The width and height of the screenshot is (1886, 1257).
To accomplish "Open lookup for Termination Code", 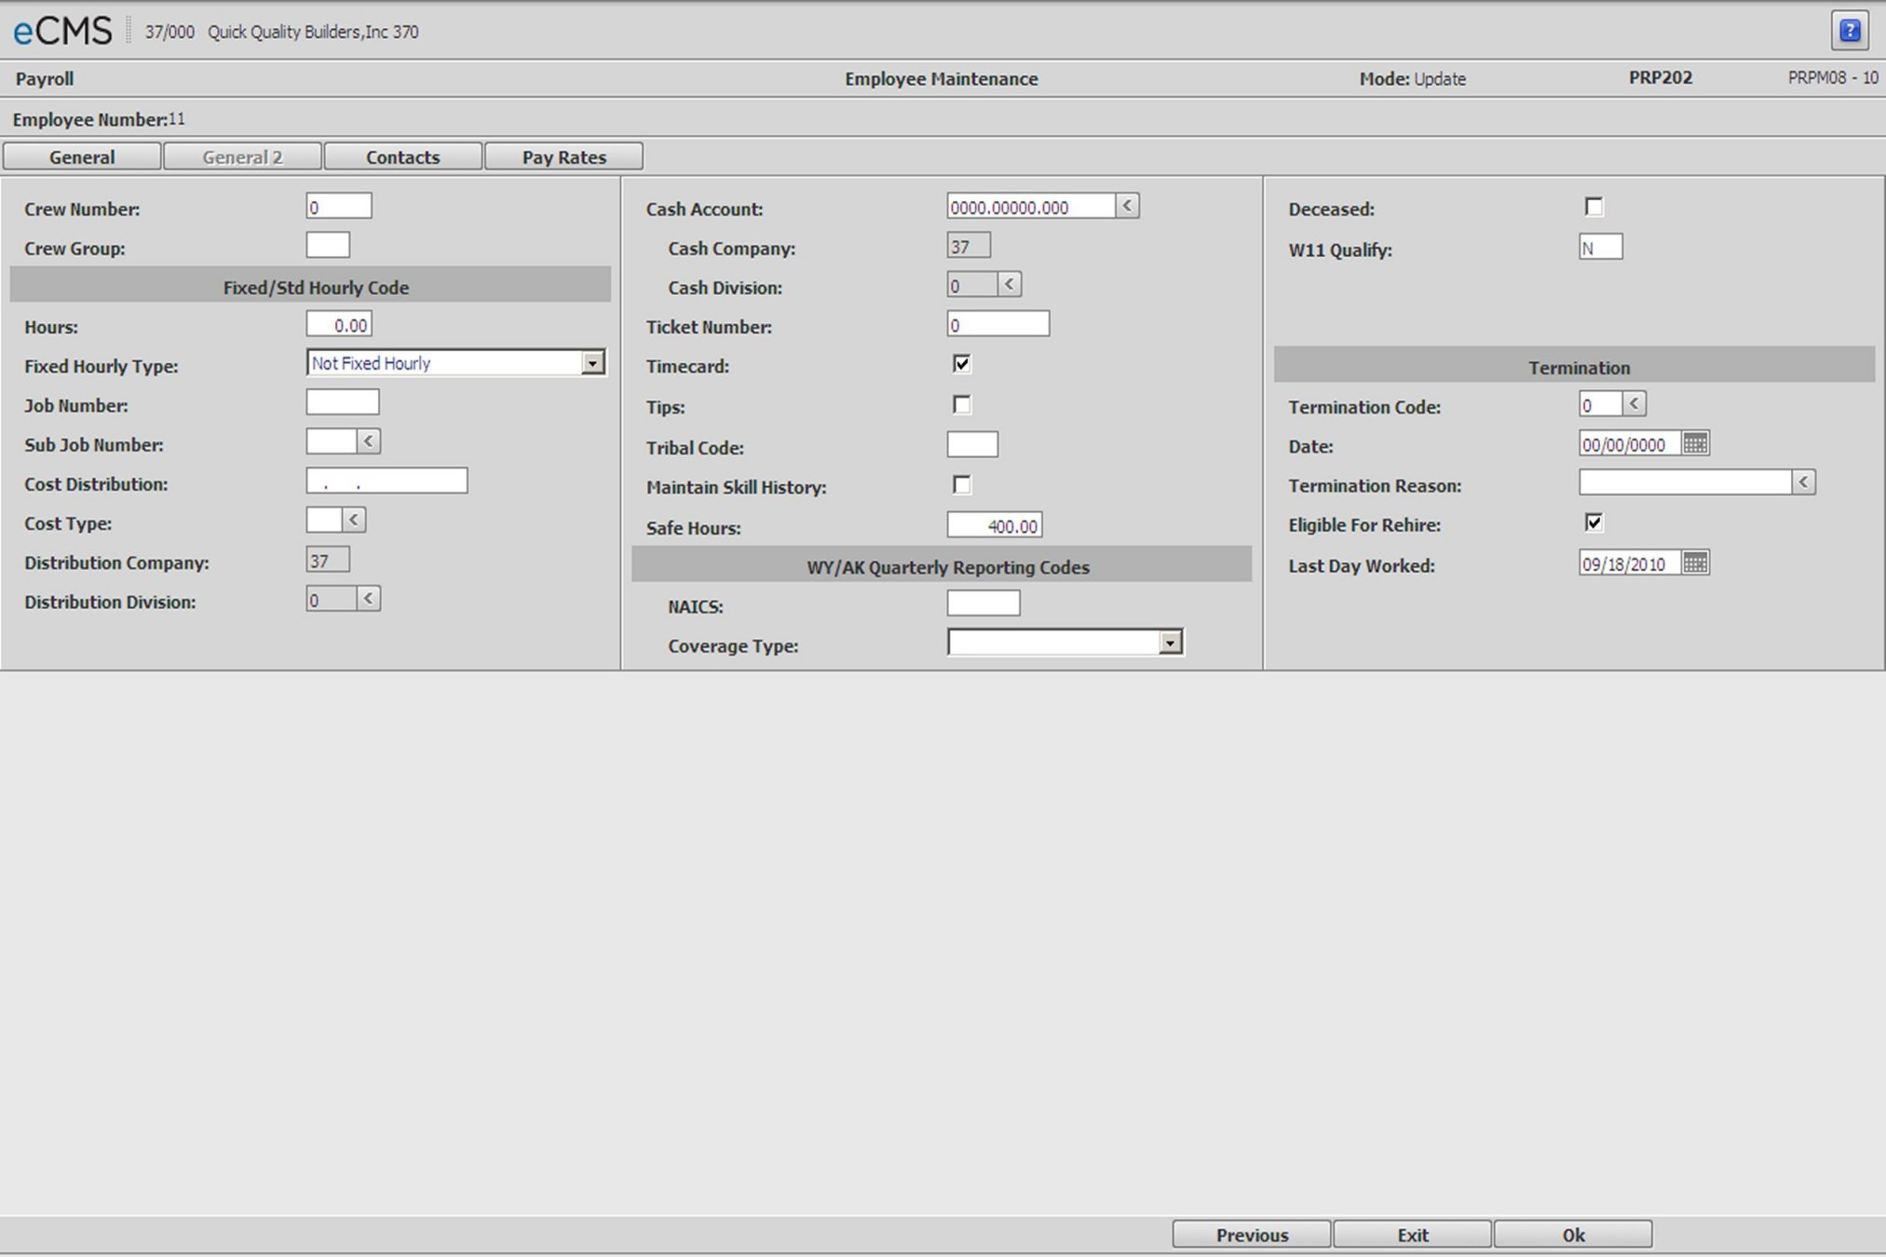I will [x=1634, y=403].
